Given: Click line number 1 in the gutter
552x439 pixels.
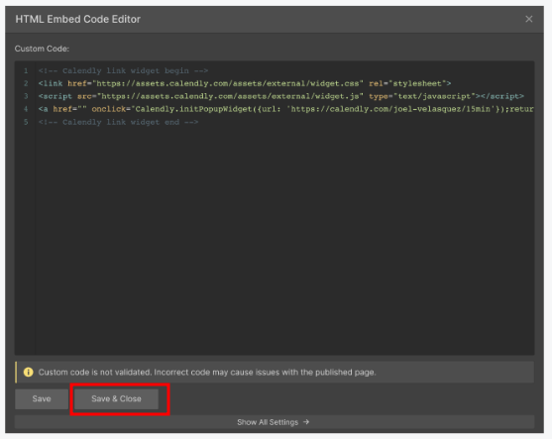Looking at the screenshot, I should (26, 70).
